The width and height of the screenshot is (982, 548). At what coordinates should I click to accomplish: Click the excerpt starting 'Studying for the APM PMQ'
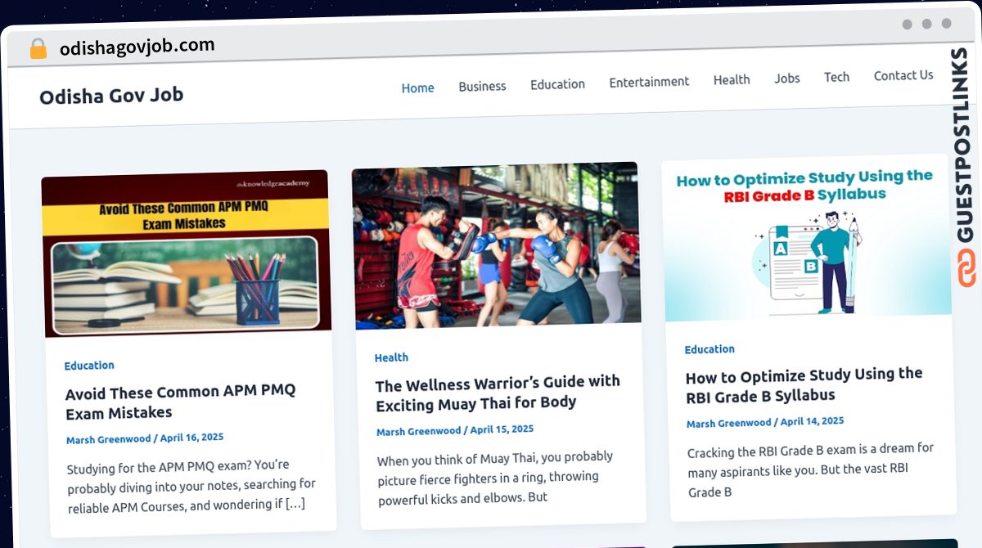tap(191, 486)
